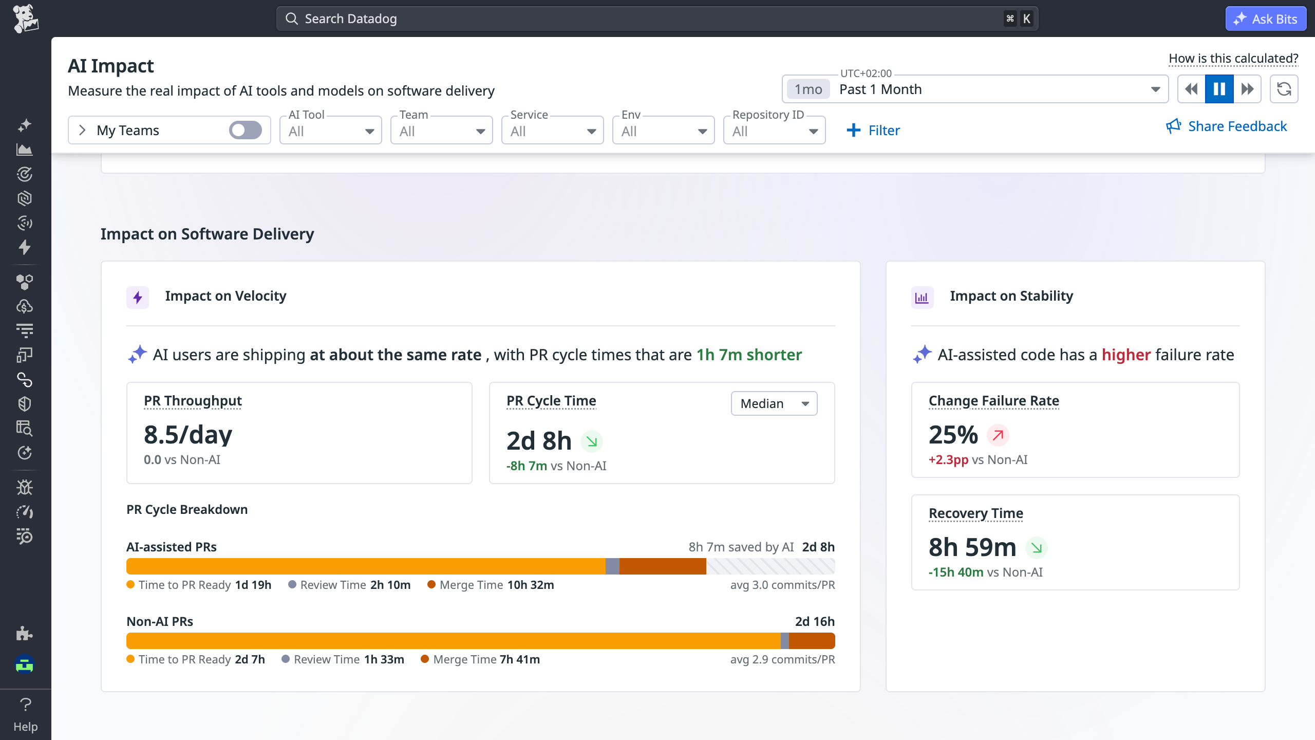Open the table search sidebar icon
Image resolution: width=1315 pixels, height=740 pixels.
click(25, 428)
